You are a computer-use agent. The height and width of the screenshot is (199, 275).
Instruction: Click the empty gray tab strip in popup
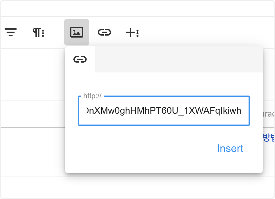(x=178, y=59)
